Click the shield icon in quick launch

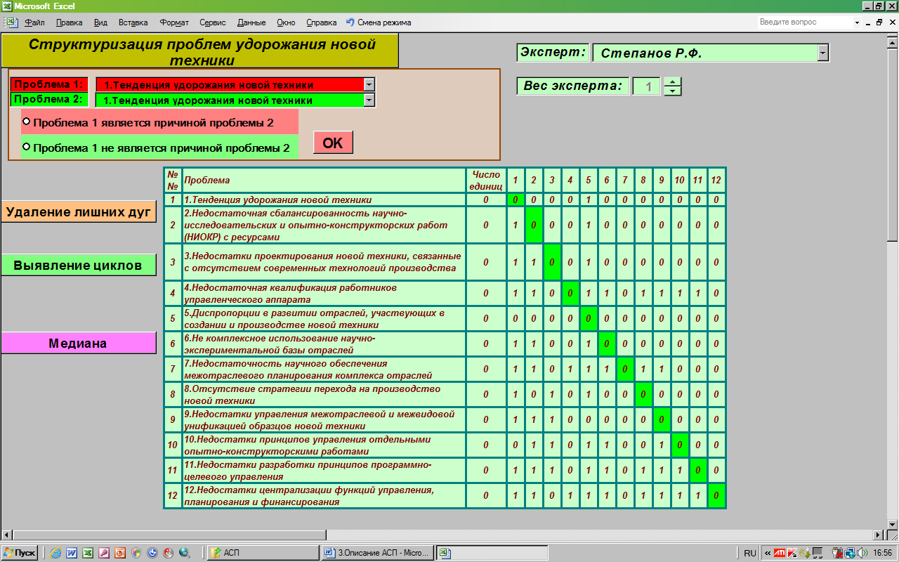coord(136,553)
